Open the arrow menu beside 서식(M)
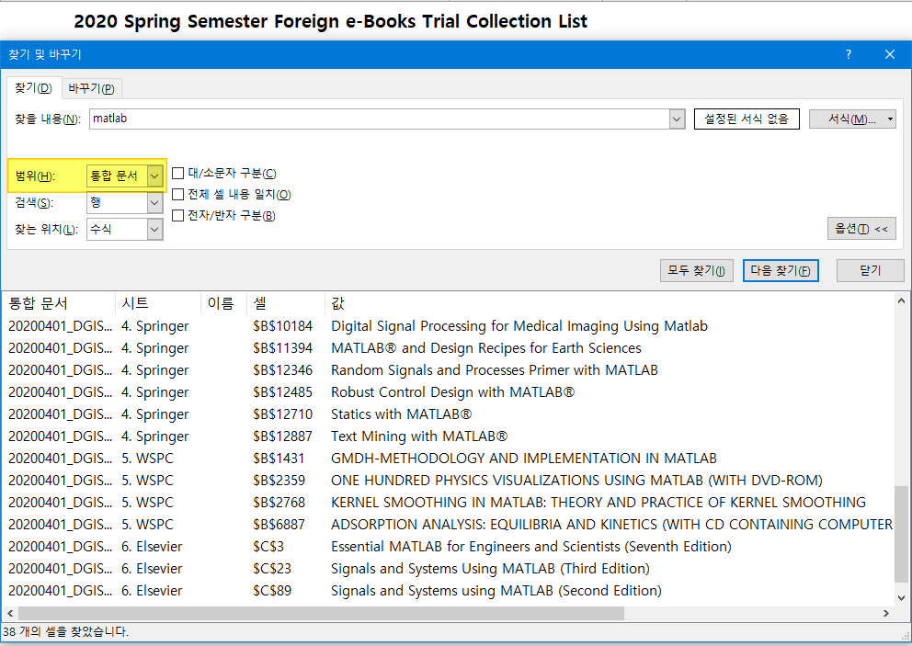912x646 pixels. pyautogui.click(x=891, y=119)
